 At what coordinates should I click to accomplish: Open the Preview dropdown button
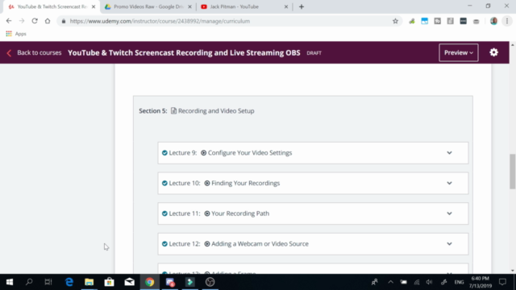[x=459, y=52]
